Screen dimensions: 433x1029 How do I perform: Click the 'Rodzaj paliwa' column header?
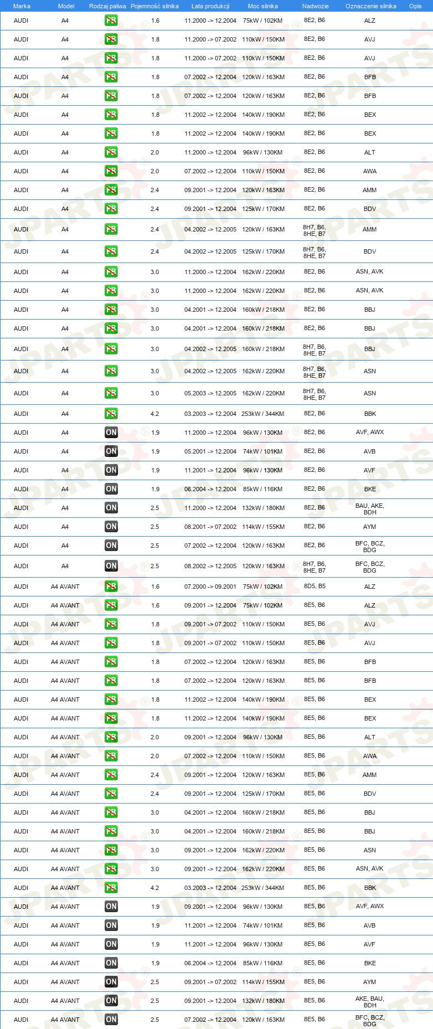click(107, 6)
